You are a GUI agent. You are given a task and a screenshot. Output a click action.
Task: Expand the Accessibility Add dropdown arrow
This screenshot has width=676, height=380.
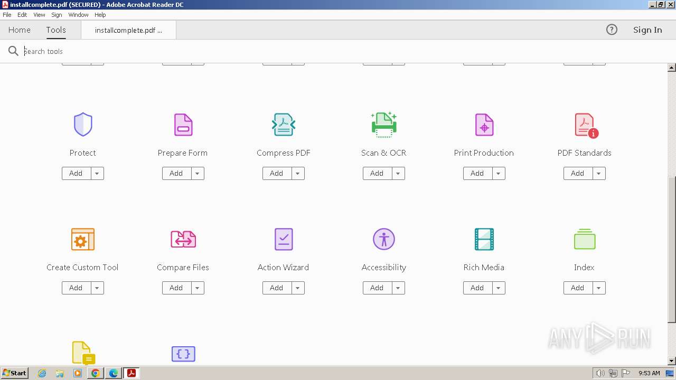[398, 288]
